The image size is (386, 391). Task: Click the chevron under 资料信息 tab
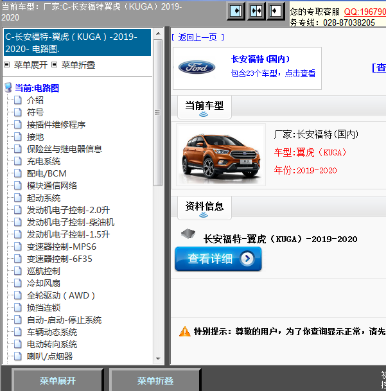point(204,215)
